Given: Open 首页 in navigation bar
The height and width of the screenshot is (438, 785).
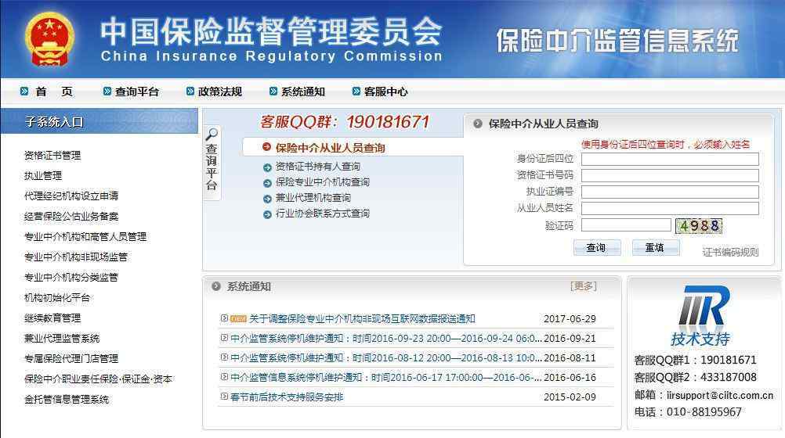Looking at the screenshot, I should 53,92.
